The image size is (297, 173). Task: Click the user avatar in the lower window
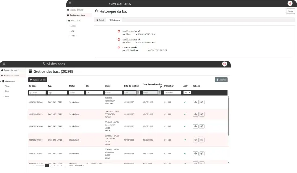pyautogui.click(x=224, y=64)
